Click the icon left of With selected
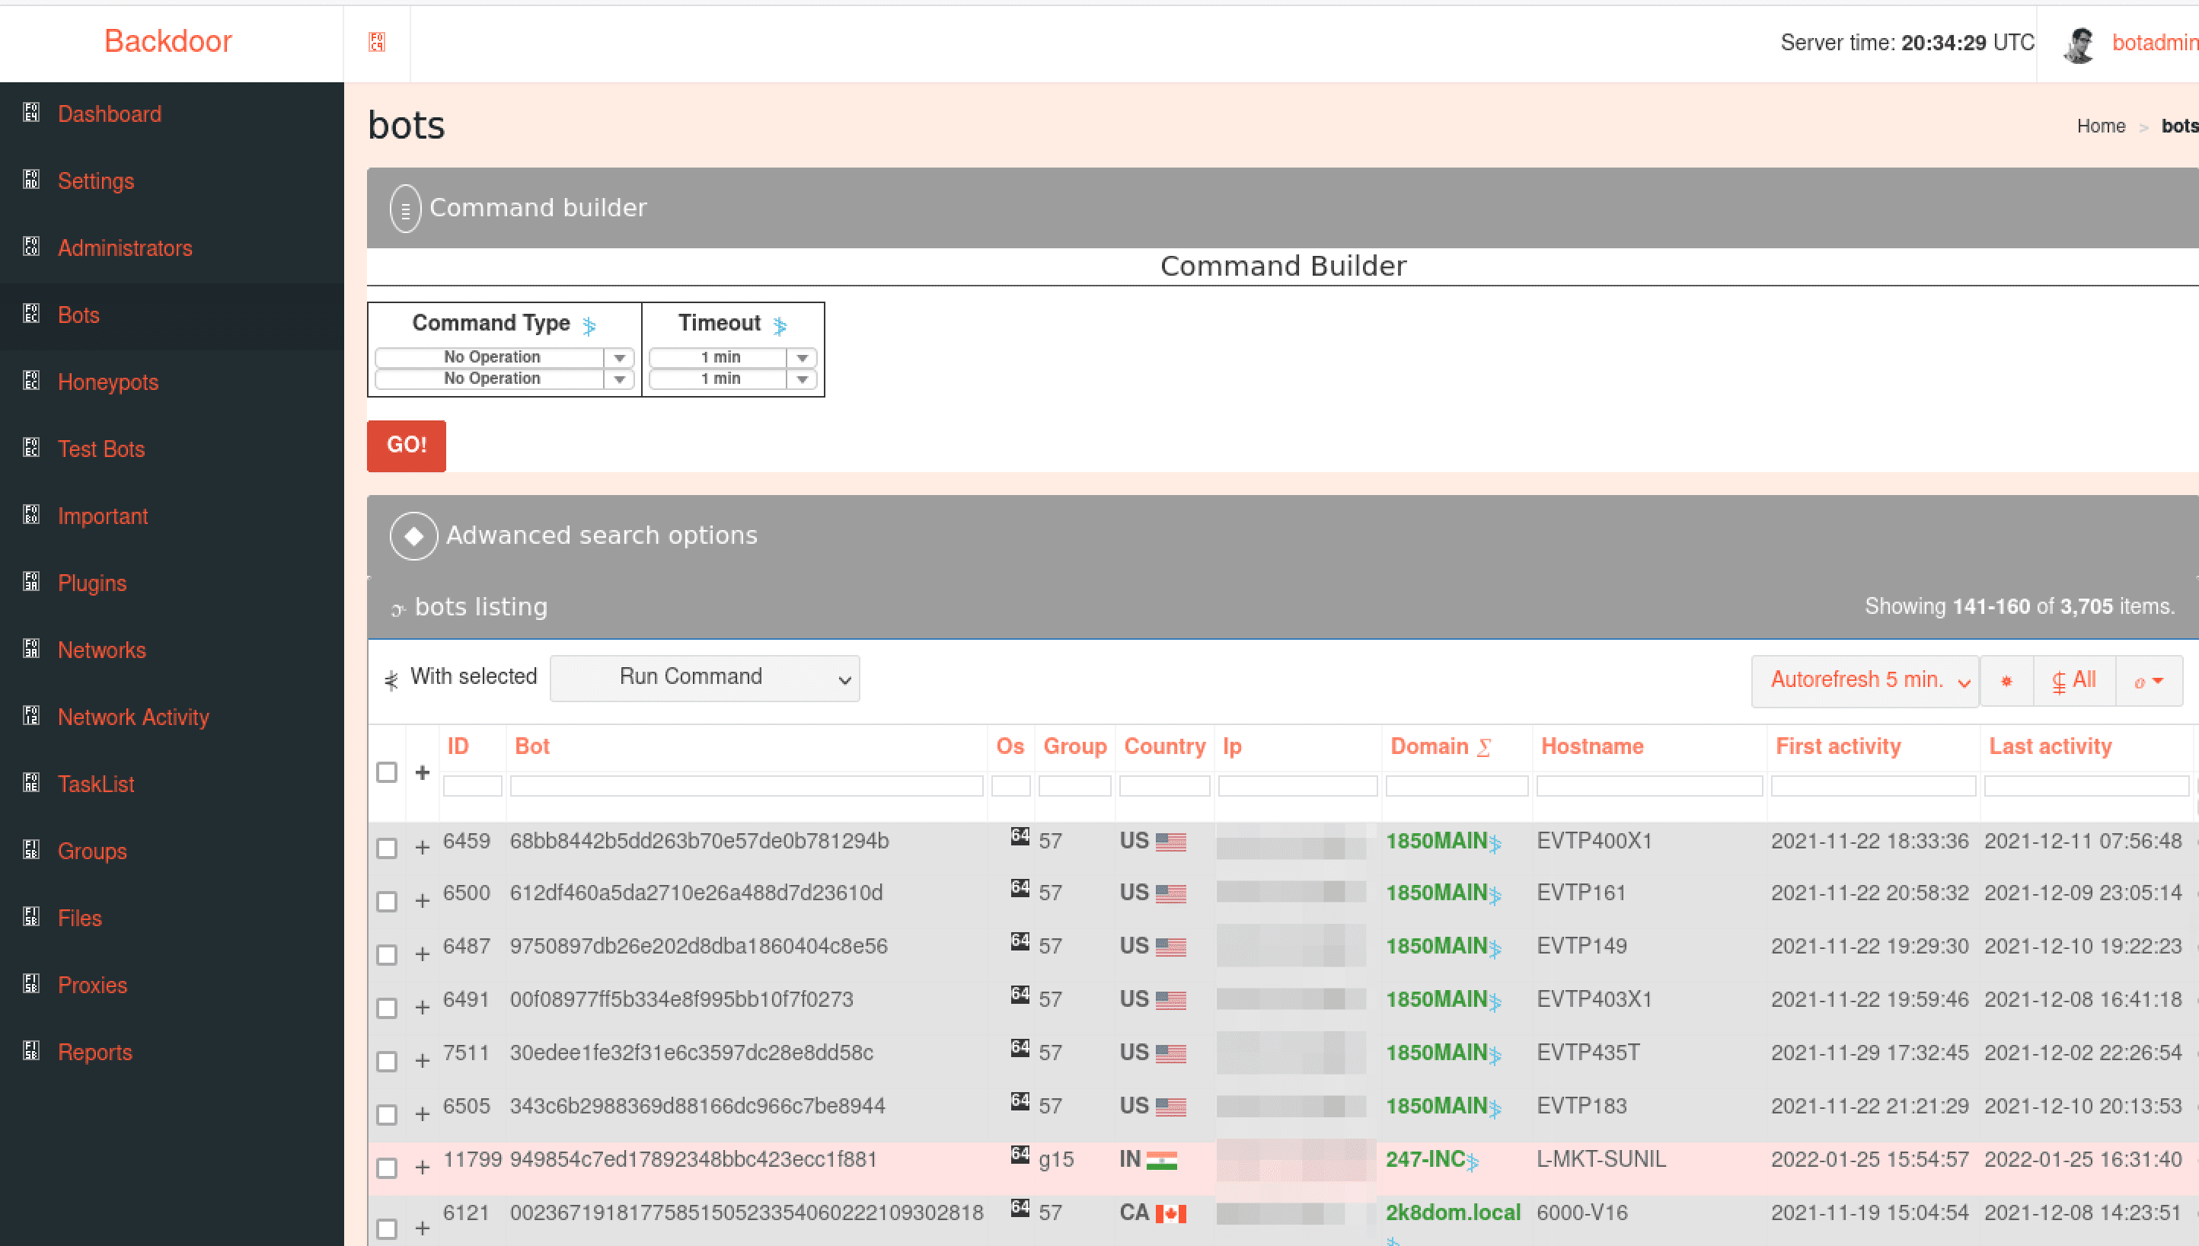This screenshot has height=1246, width=2199. pos(391,680)
